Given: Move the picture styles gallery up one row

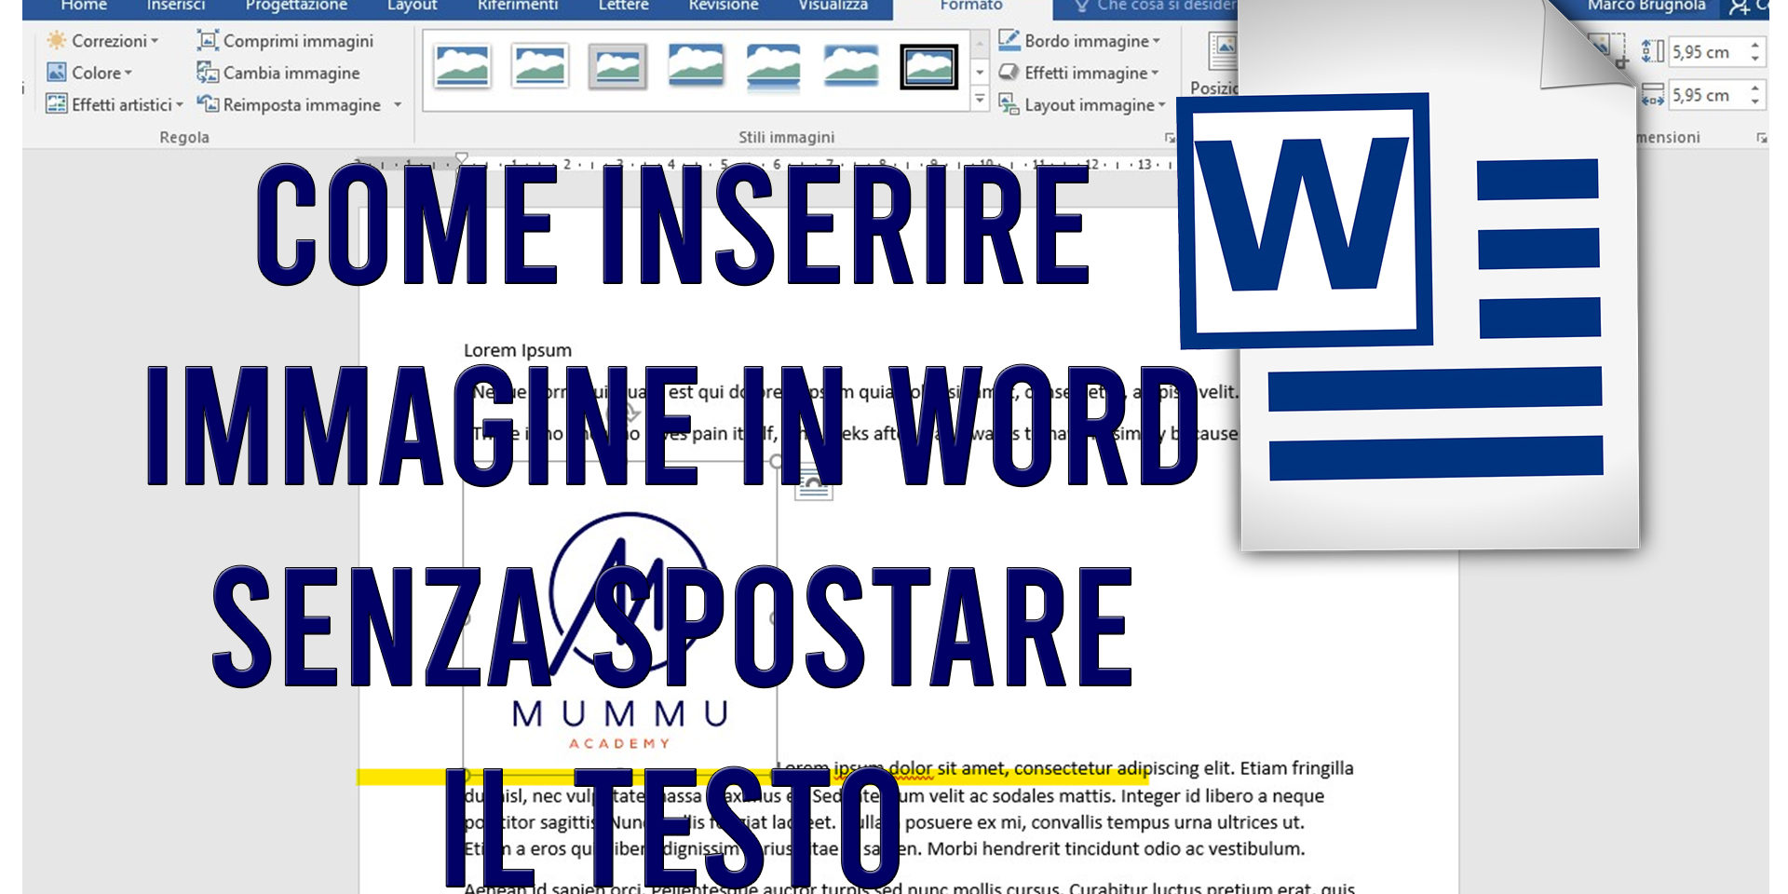Looking at the screenshot, I should [980, 44].
